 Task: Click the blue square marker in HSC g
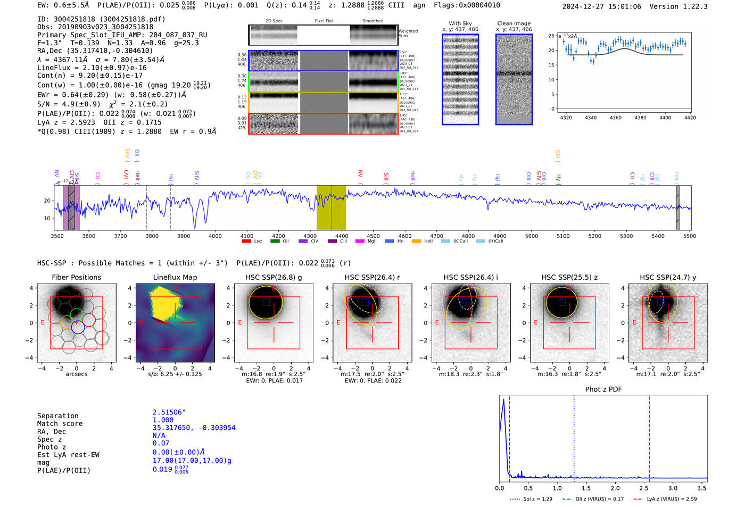pos(266,302)
